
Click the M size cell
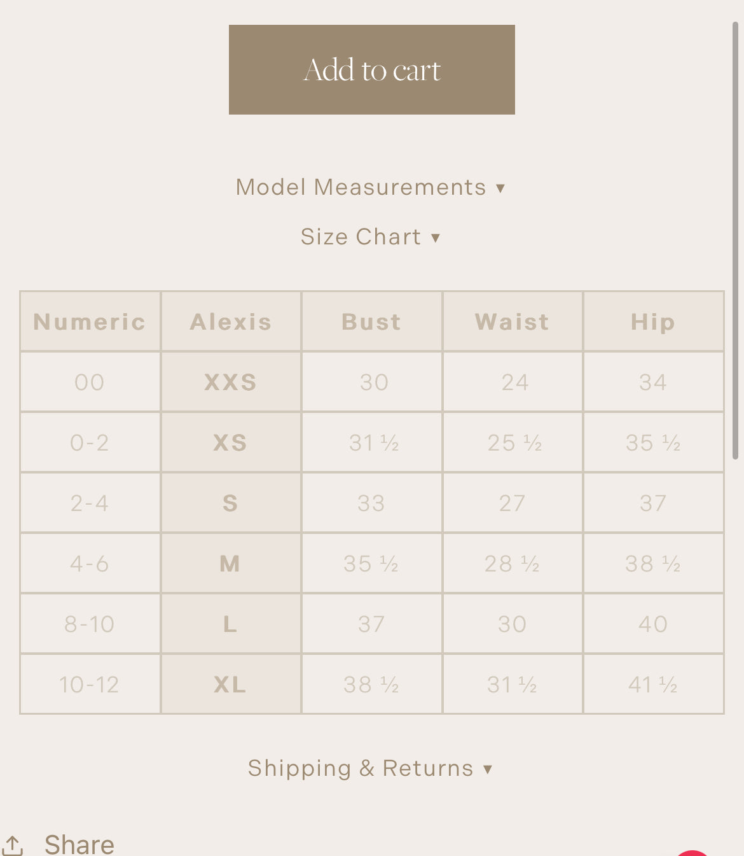231,563
